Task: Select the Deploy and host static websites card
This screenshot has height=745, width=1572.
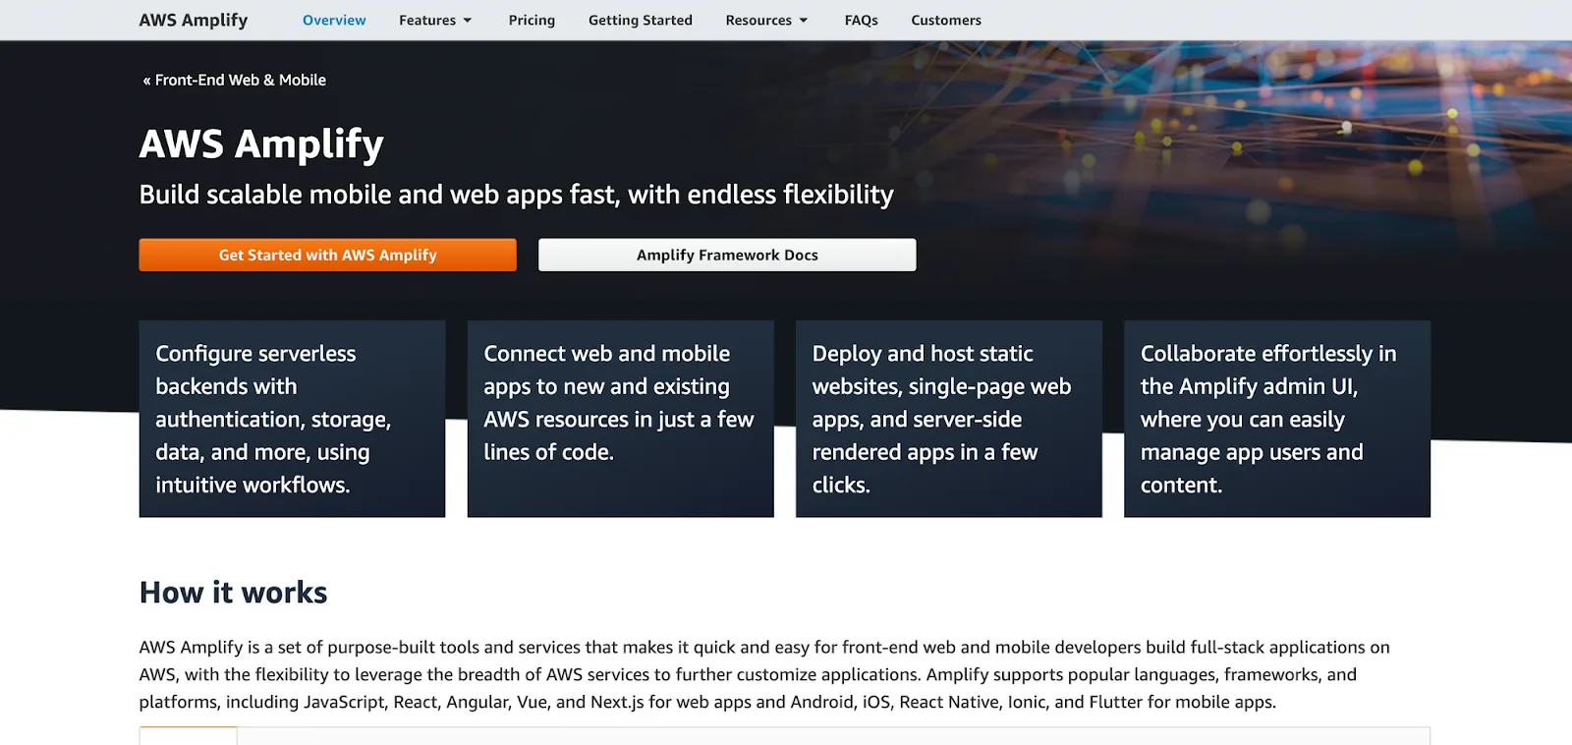Action: 949,419
